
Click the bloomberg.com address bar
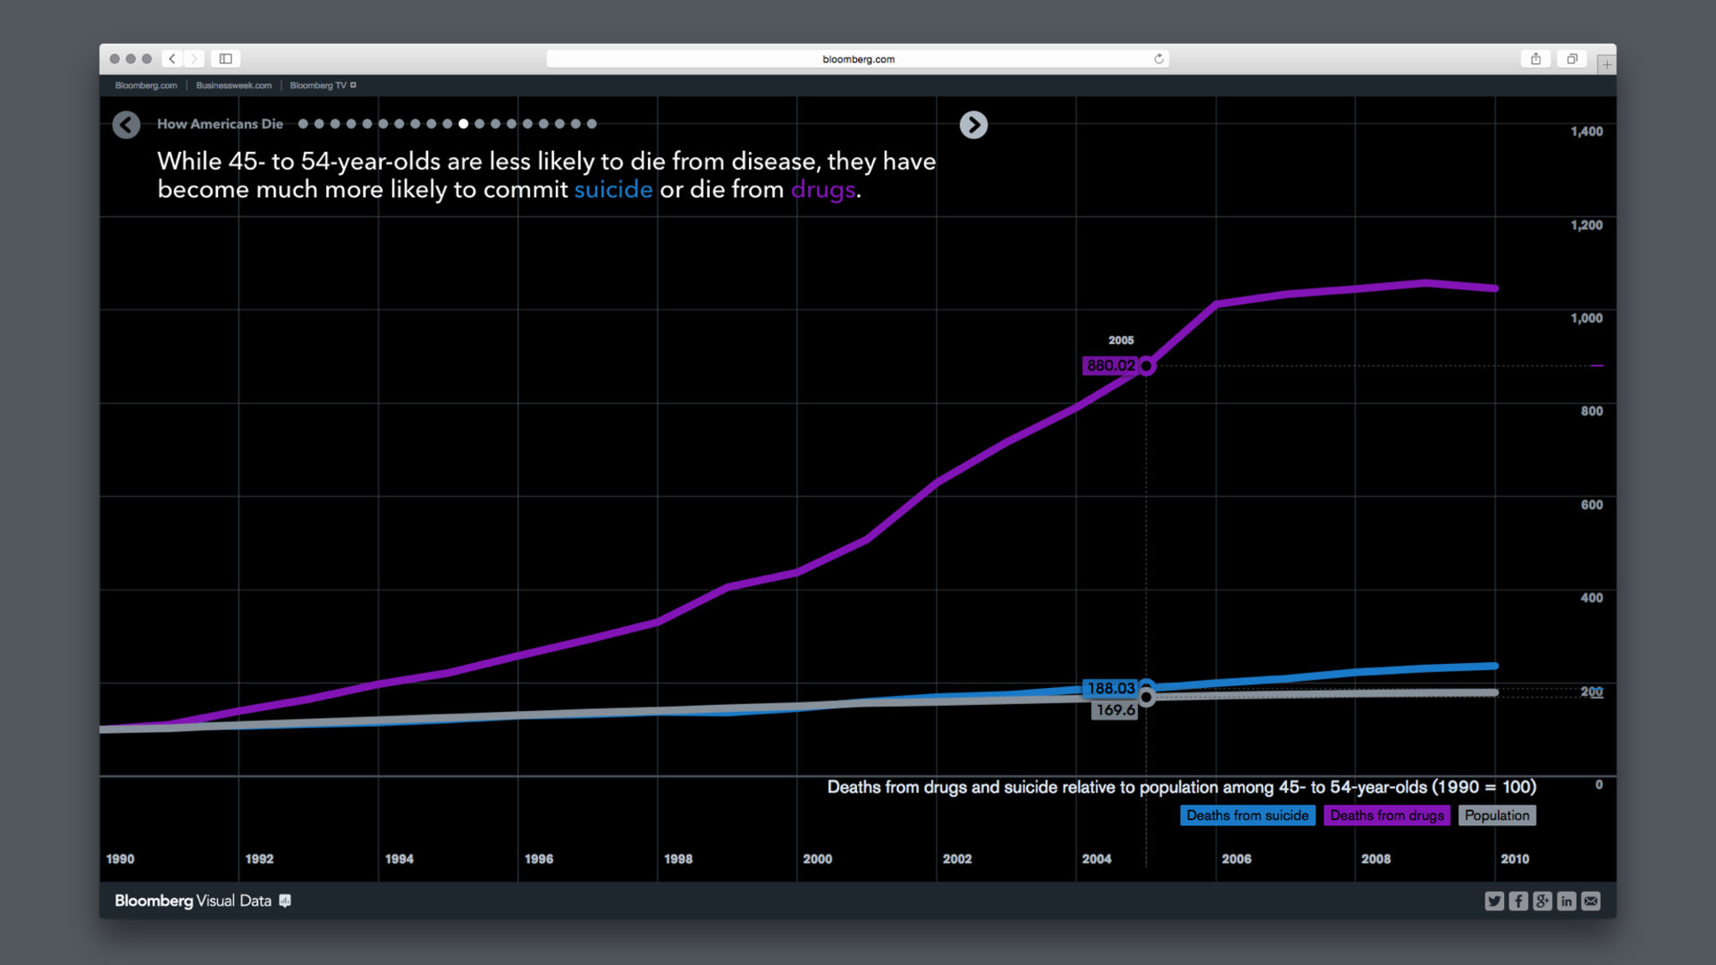858,59
